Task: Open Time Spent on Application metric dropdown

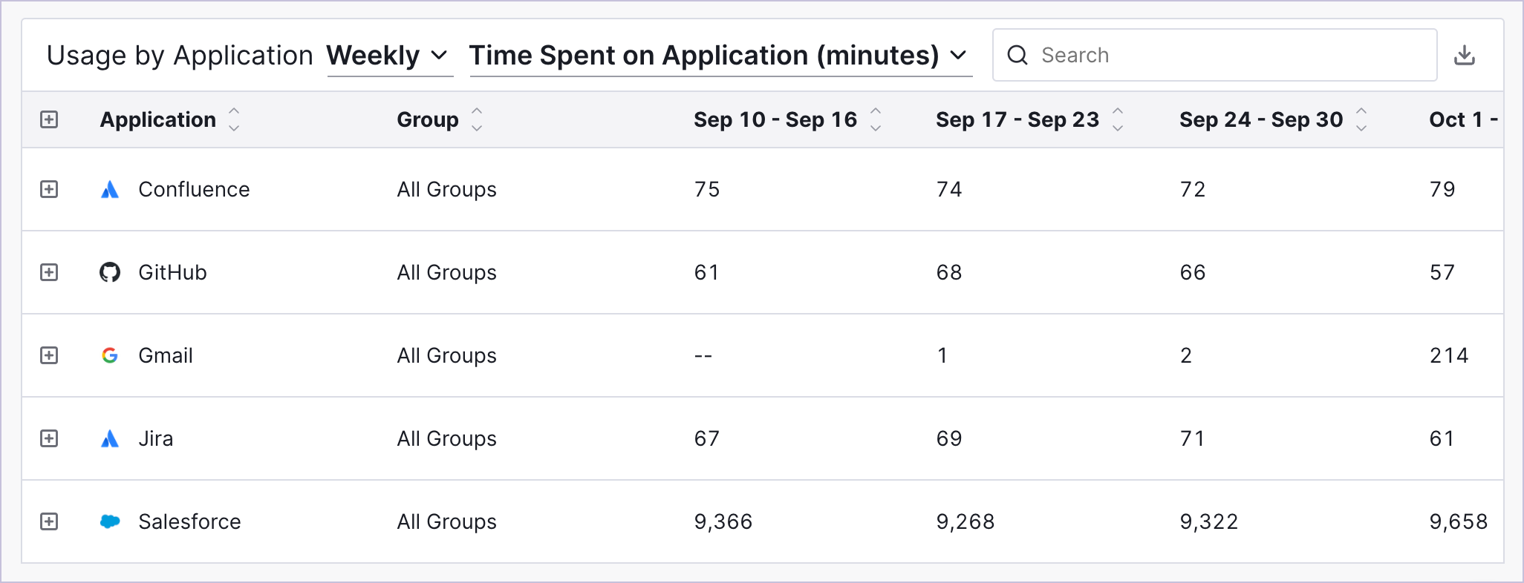Action: tap(720, 56)
